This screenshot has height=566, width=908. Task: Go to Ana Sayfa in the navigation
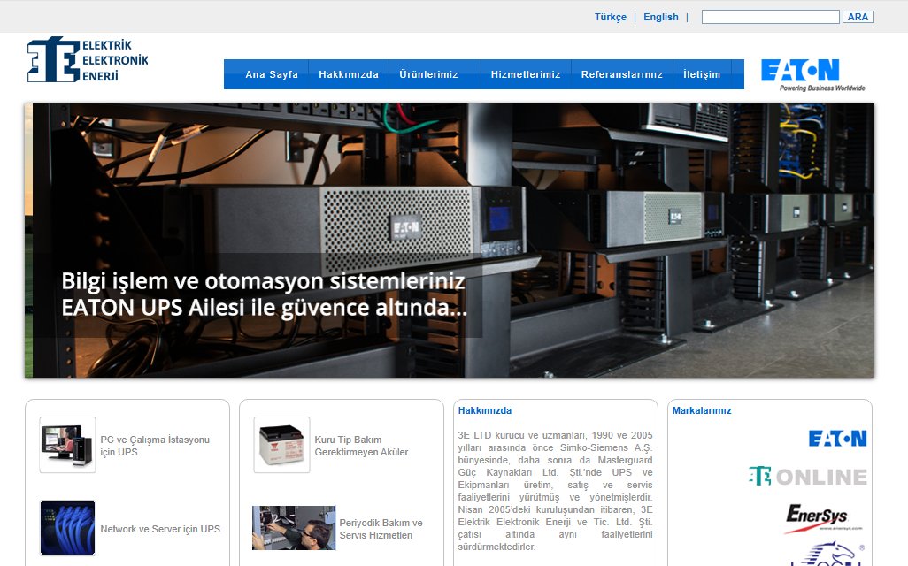[x=272, y=74]
